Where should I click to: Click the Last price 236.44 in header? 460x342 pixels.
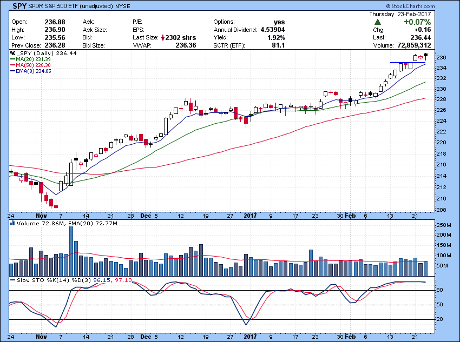[x=420, y=37]
